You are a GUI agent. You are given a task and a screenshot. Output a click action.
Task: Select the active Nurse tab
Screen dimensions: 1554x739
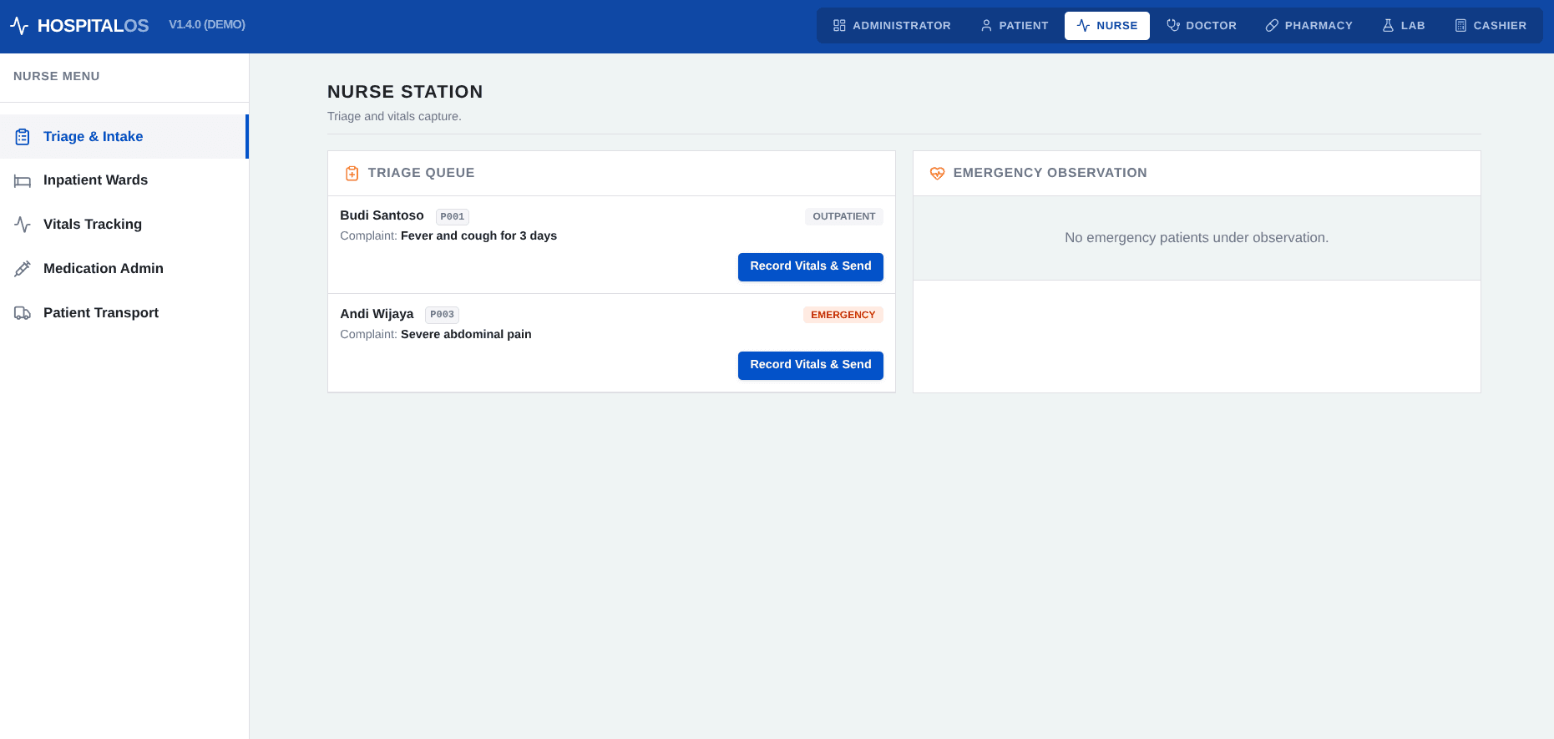click(x=1107, y=26)
